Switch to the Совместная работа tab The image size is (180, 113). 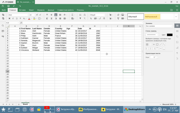65,10
